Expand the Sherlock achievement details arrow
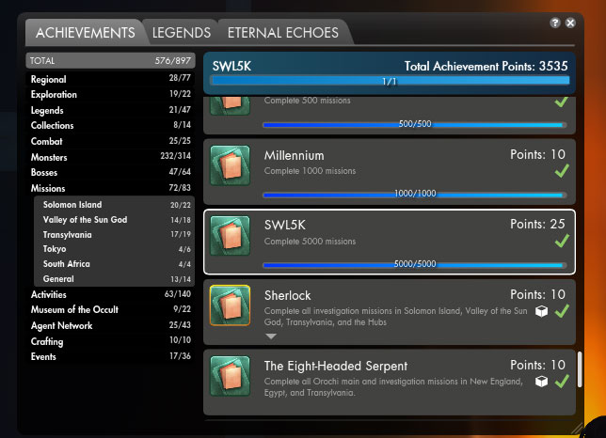606x438 pixels. [271, 336]
